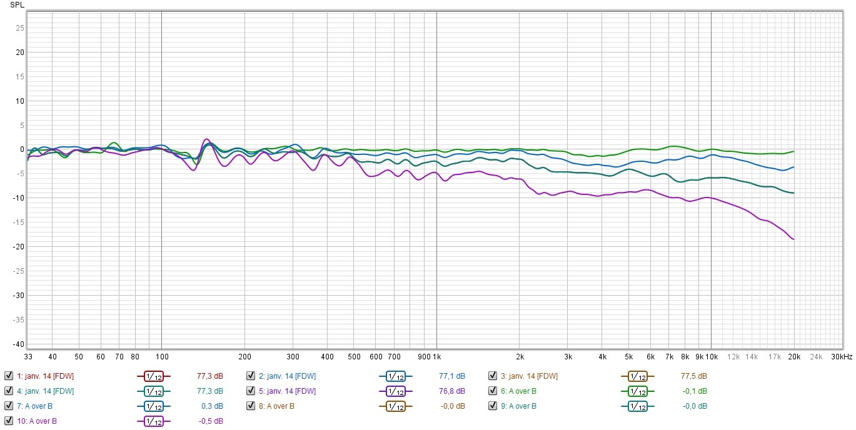
Task: Toggle the checkbox for trace 8: A over B
Action: 250,406
